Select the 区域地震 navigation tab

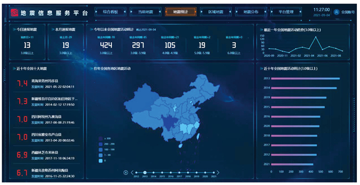(x=215, y=12)
